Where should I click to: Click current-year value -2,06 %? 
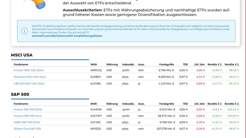200,116
